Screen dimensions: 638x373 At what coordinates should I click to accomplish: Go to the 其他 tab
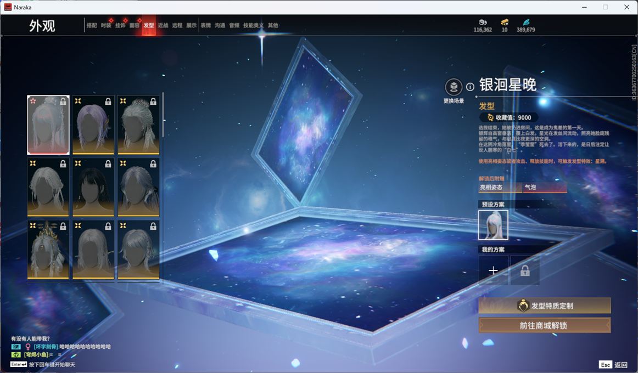coord(273,25)
